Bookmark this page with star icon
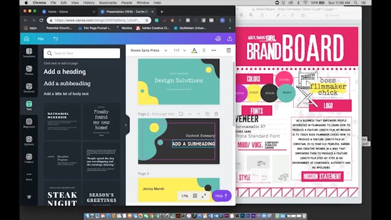This screenshot has height=220, width=391. [147, 20]
